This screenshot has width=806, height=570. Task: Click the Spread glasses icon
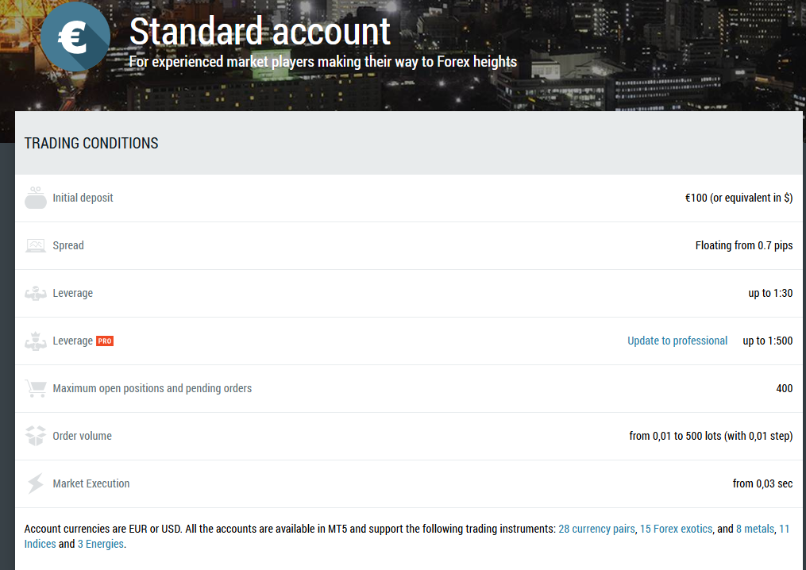36,245
